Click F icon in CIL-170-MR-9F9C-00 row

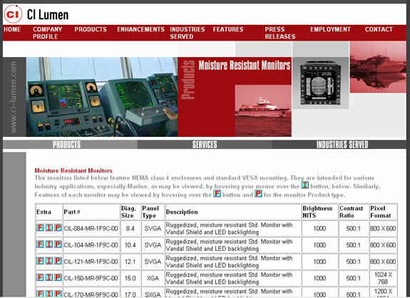(40, 294)
